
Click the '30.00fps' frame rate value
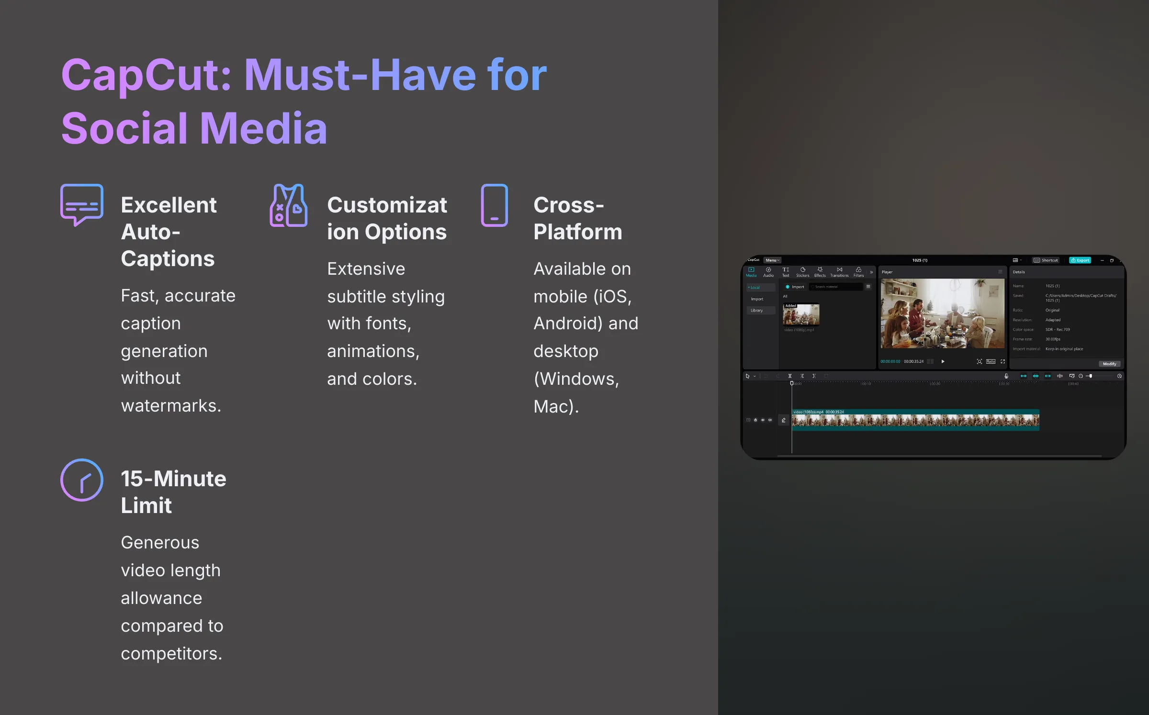1053,339
